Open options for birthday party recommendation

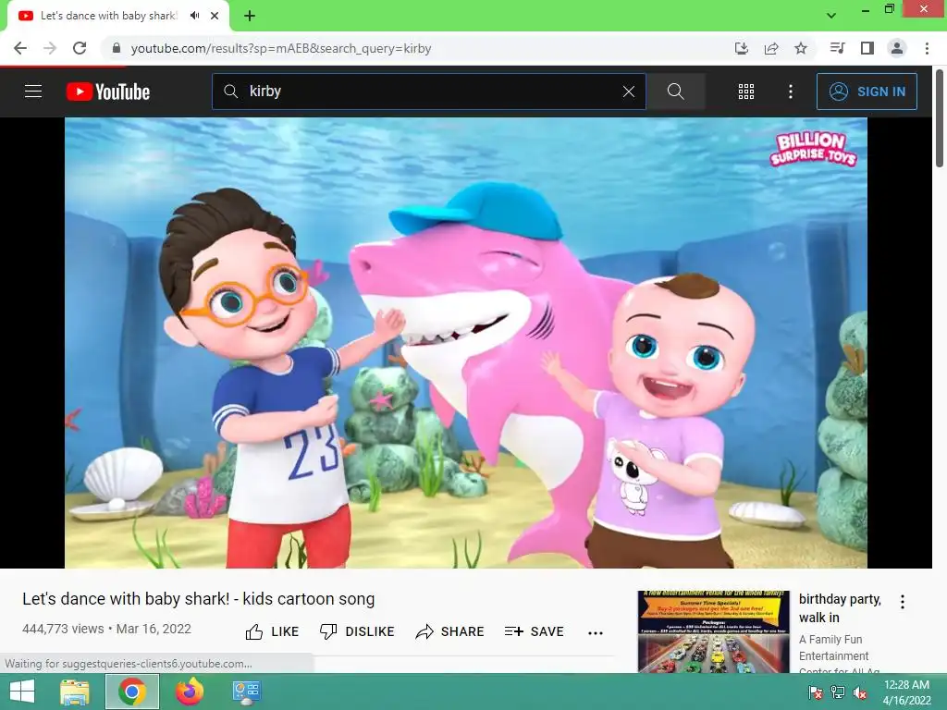(x=903, y=602)
